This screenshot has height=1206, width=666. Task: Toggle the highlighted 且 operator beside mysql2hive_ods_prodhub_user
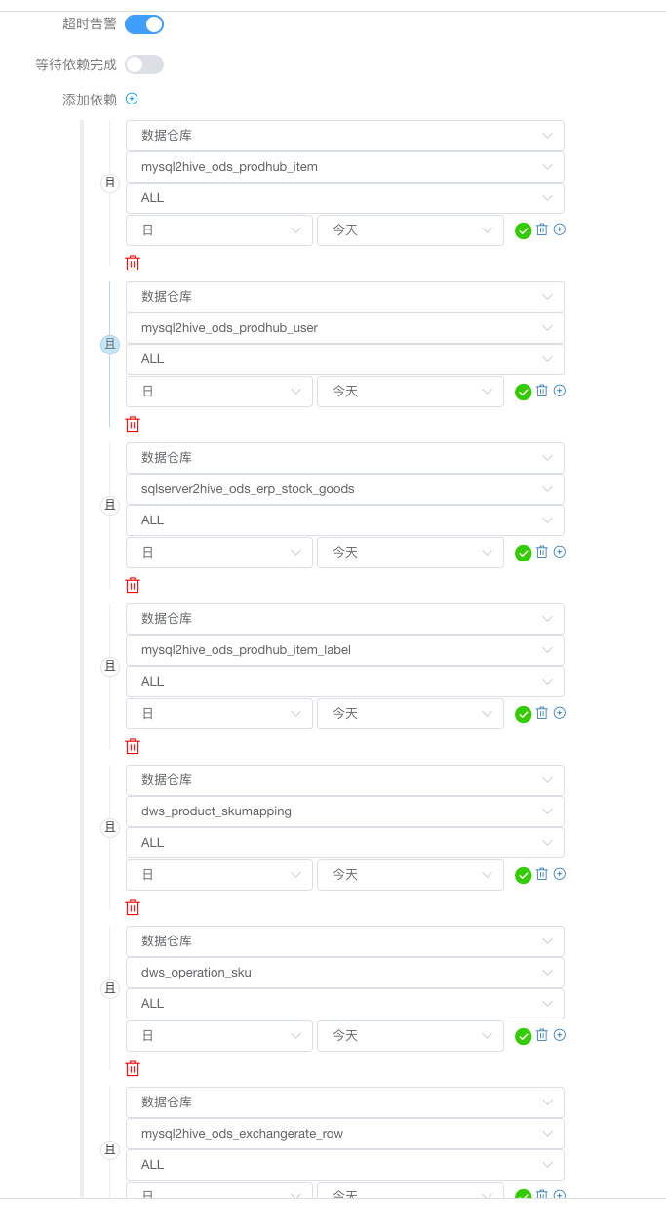pos(110,344)
